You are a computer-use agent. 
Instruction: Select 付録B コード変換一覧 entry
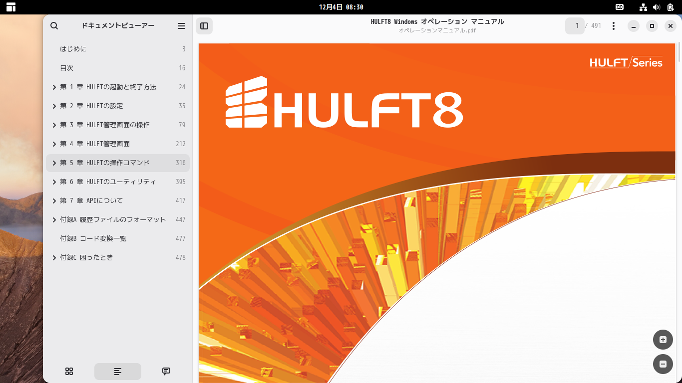pyautogui.click(x=118, y=238)
